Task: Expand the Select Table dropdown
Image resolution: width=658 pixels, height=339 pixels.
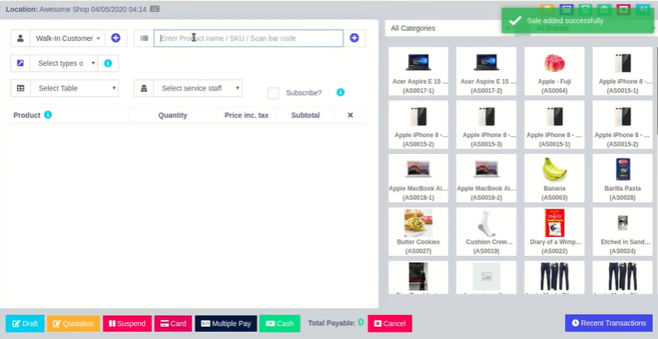Action: 74,88
